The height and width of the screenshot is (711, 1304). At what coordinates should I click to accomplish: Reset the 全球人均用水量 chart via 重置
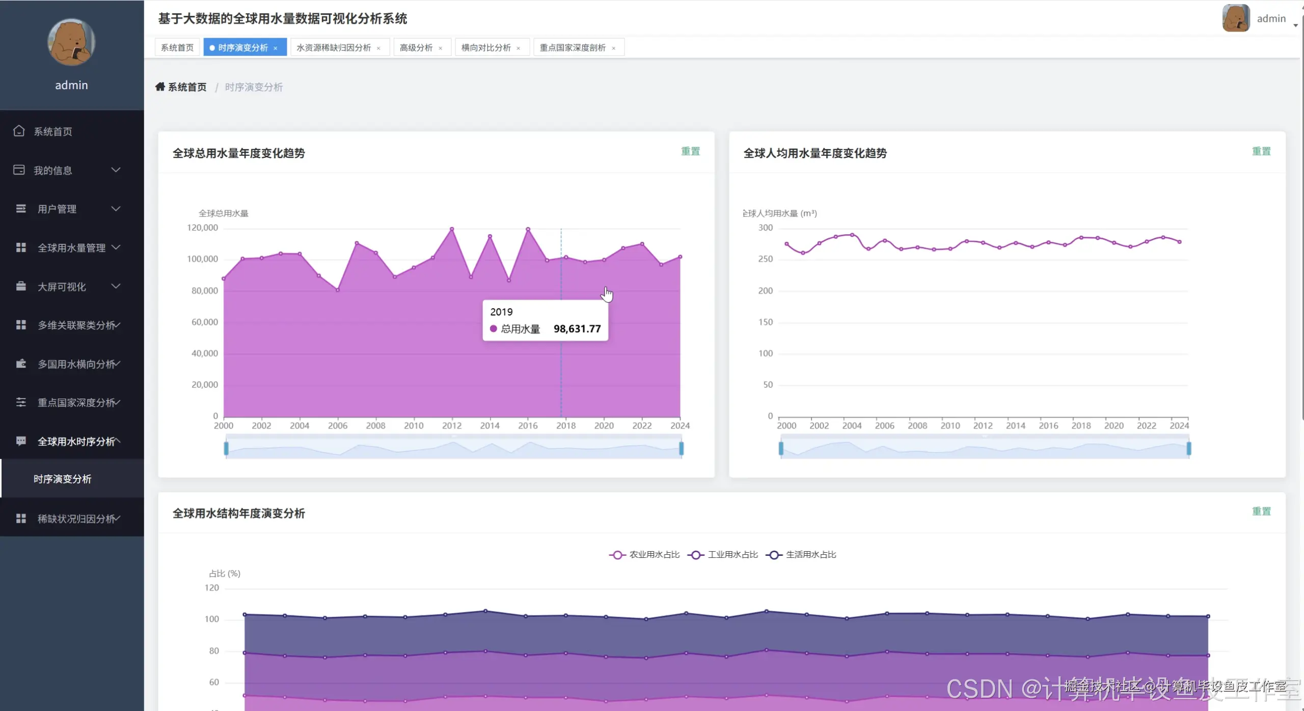click(x=1261, y=151)
